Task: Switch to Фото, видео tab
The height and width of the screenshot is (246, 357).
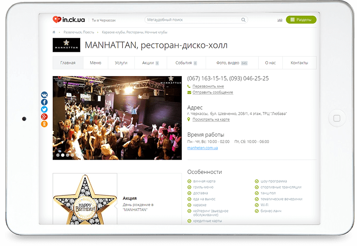Action: pos(232,63)
